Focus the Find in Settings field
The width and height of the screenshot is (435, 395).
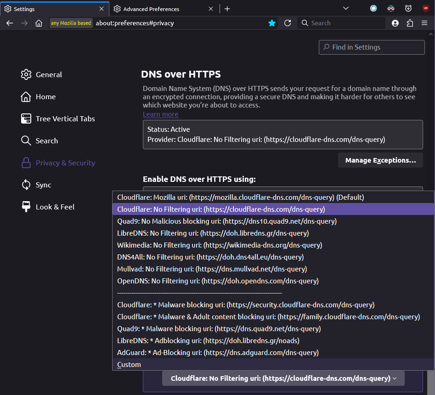[372, 47]
